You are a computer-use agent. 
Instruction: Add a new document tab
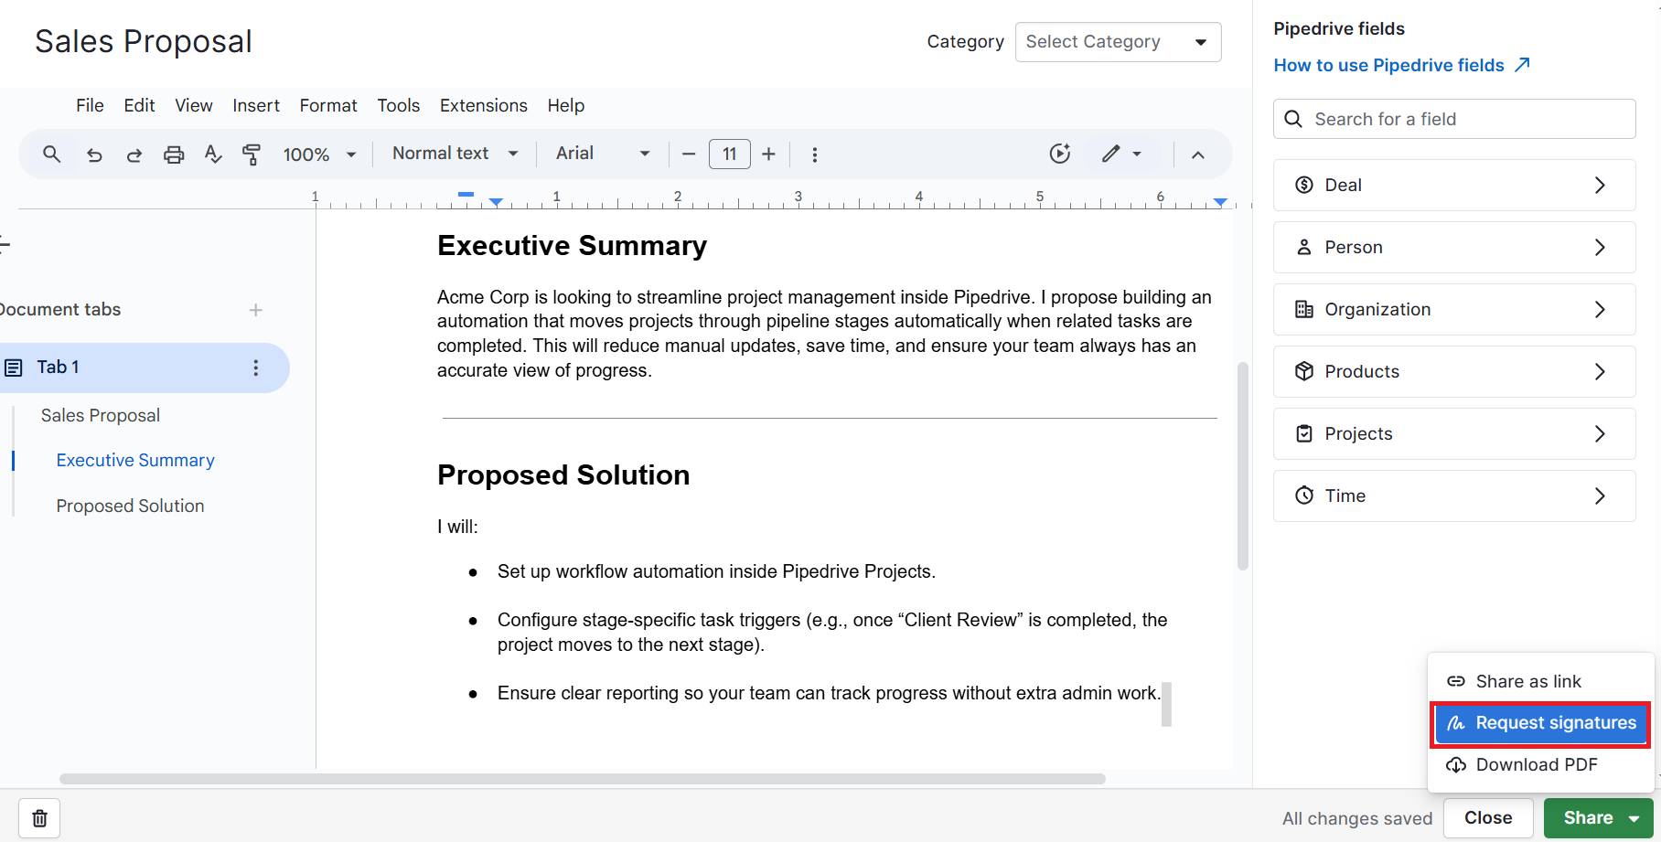coord(256,310)
